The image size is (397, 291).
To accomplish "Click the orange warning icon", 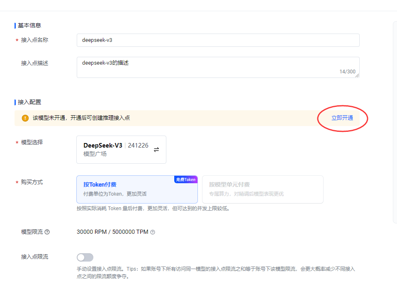I will pos(25,118).
